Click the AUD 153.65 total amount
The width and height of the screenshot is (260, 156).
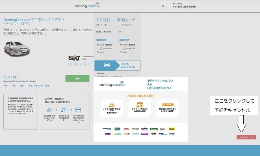point(128,67)
